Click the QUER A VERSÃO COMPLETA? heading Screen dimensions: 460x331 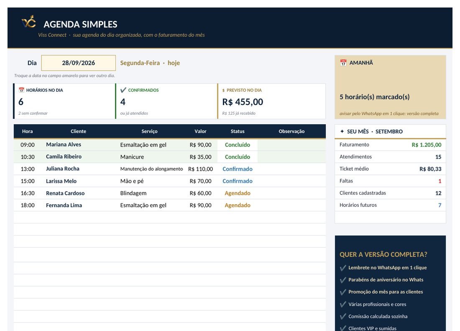coord(383,254)
